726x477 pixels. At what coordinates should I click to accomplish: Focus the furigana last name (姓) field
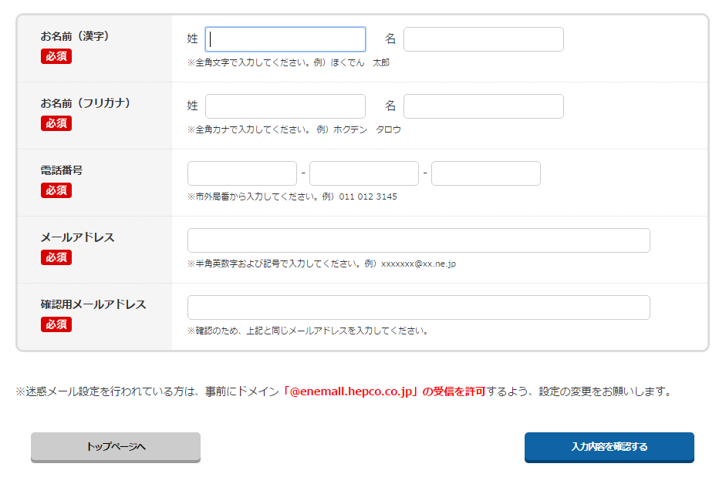click(x=285, y=106)
